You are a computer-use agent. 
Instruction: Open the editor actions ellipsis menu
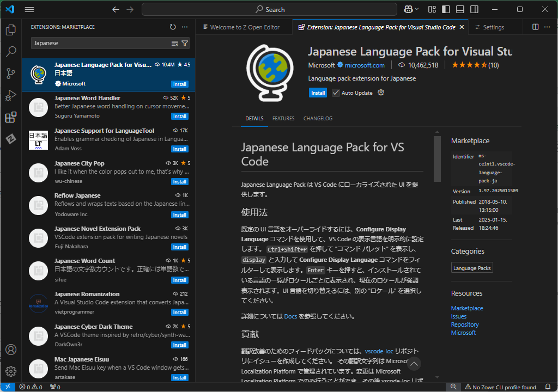[x=548, y=27]
